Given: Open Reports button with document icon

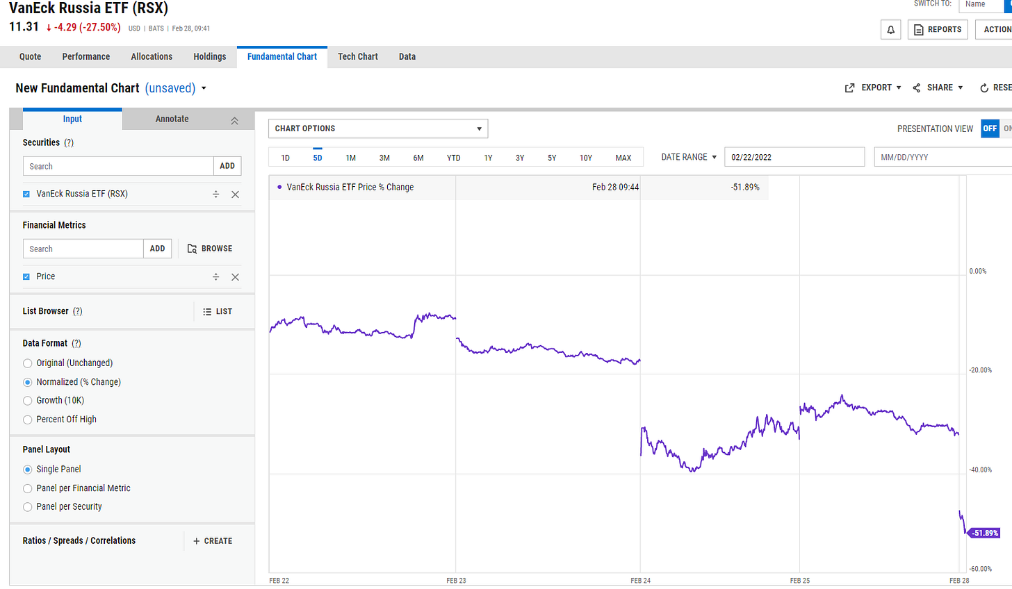Looking at the screenshot, I should [x=938, y=29].
